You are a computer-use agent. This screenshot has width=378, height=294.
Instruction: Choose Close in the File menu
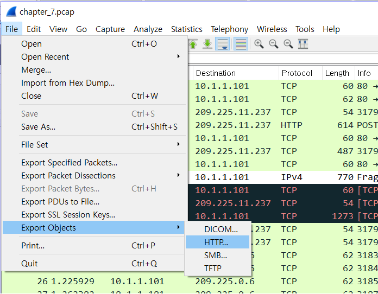(x=95, y=96)
